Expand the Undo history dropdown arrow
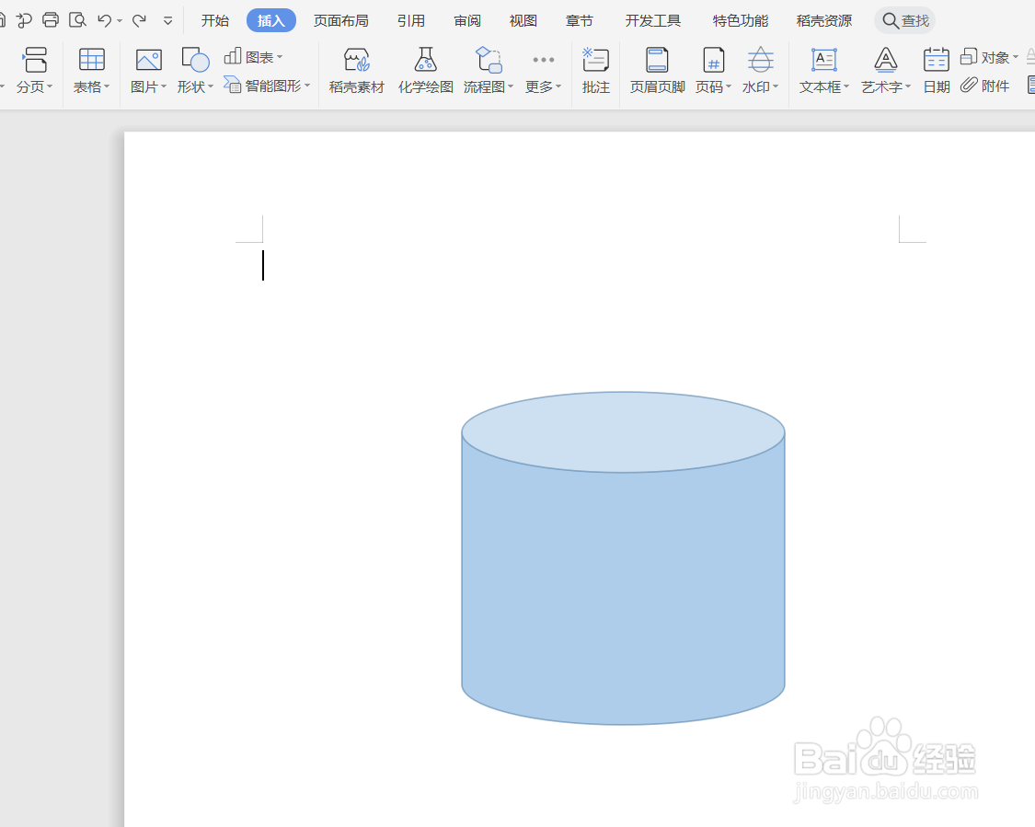The width and height of the screenshot is (1035, 827). coord(120,21)
